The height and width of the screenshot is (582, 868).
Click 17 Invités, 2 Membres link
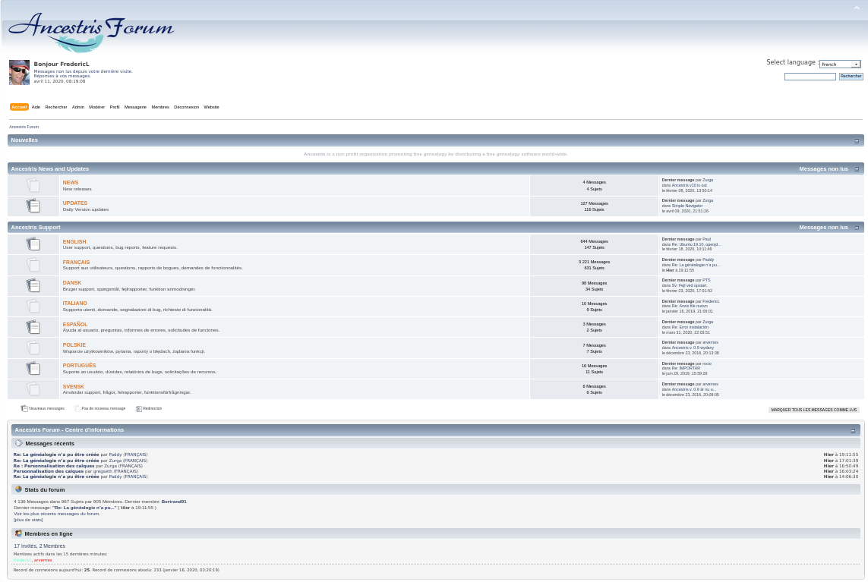[x=39, y=546]
